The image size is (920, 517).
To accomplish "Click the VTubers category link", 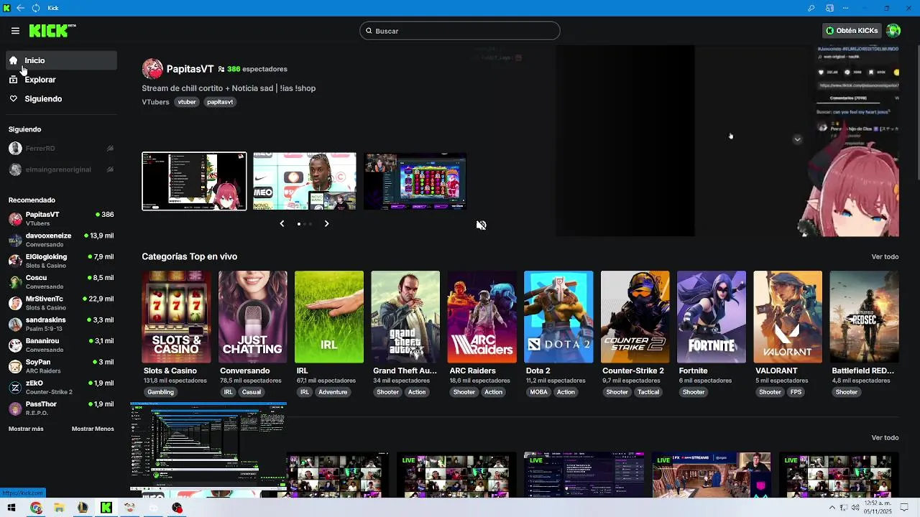I will tap(155, 102).
